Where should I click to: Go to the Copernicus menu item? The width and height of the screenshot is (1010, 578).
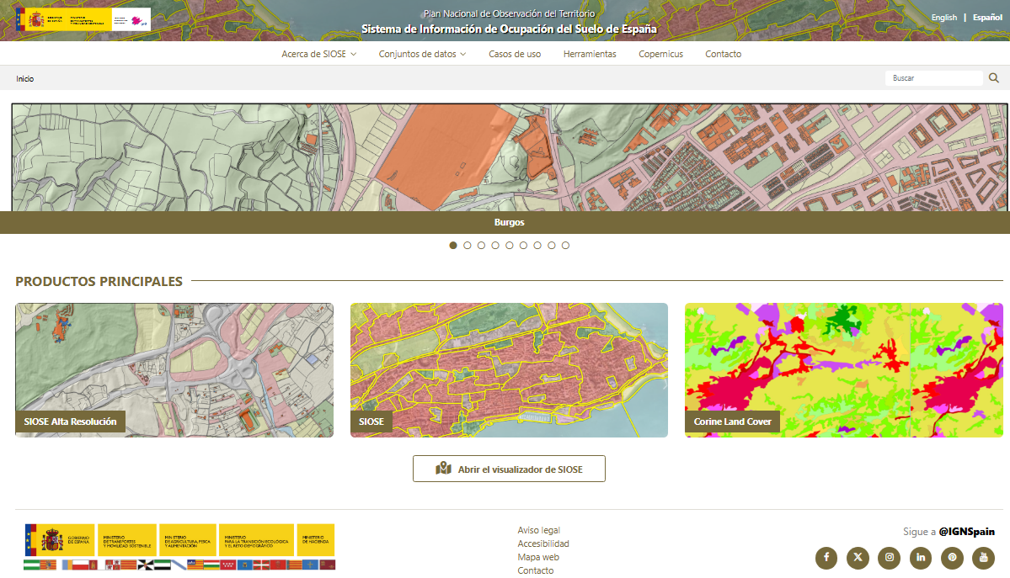[x=660, y=54]
